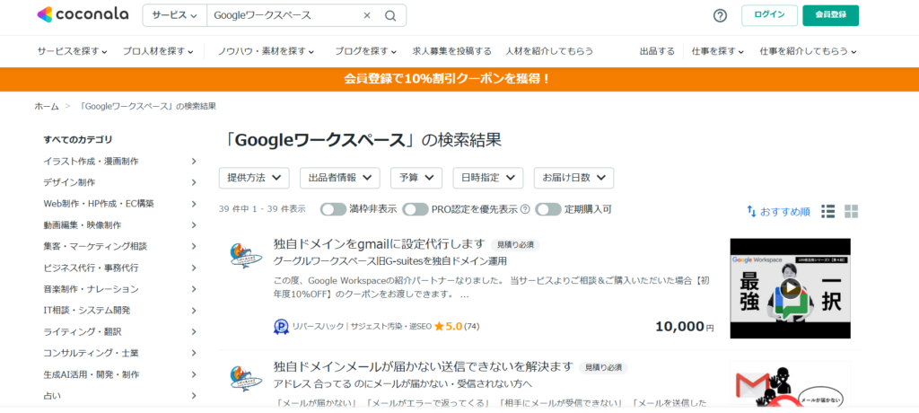Screen dimensions: 919x413
Task: Click the orange star rating 5.0
Action: 448,326
